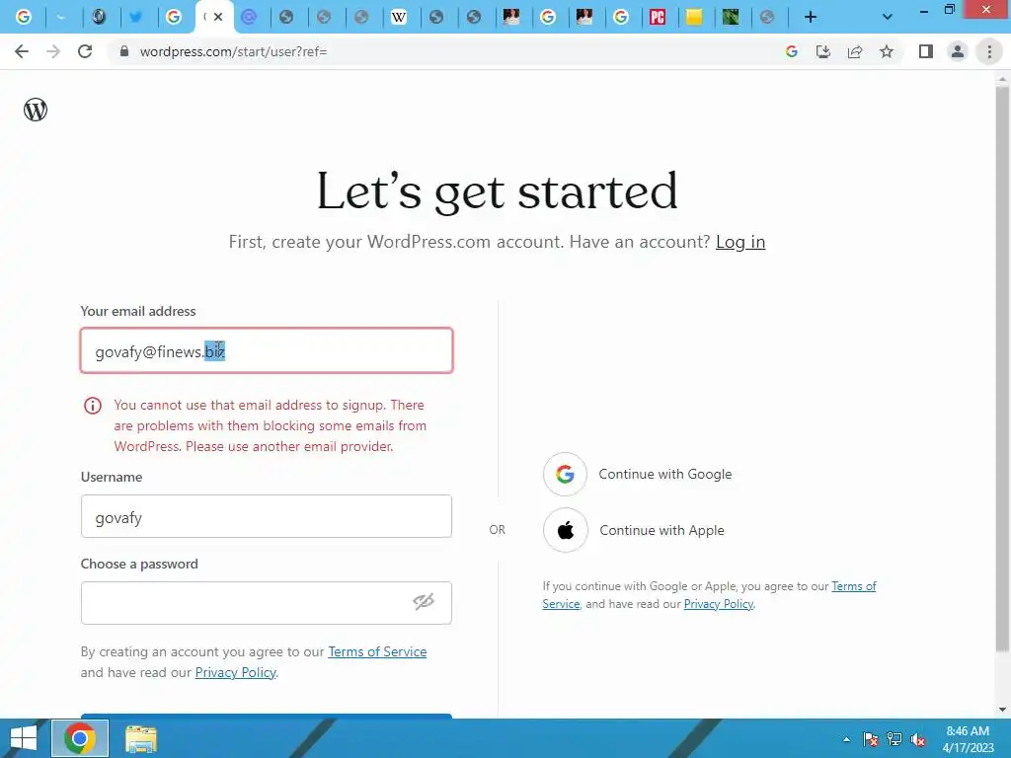View site info via the padlock icon
The width and height of the screenshot is (1011, 758).
tap(123, 51)
